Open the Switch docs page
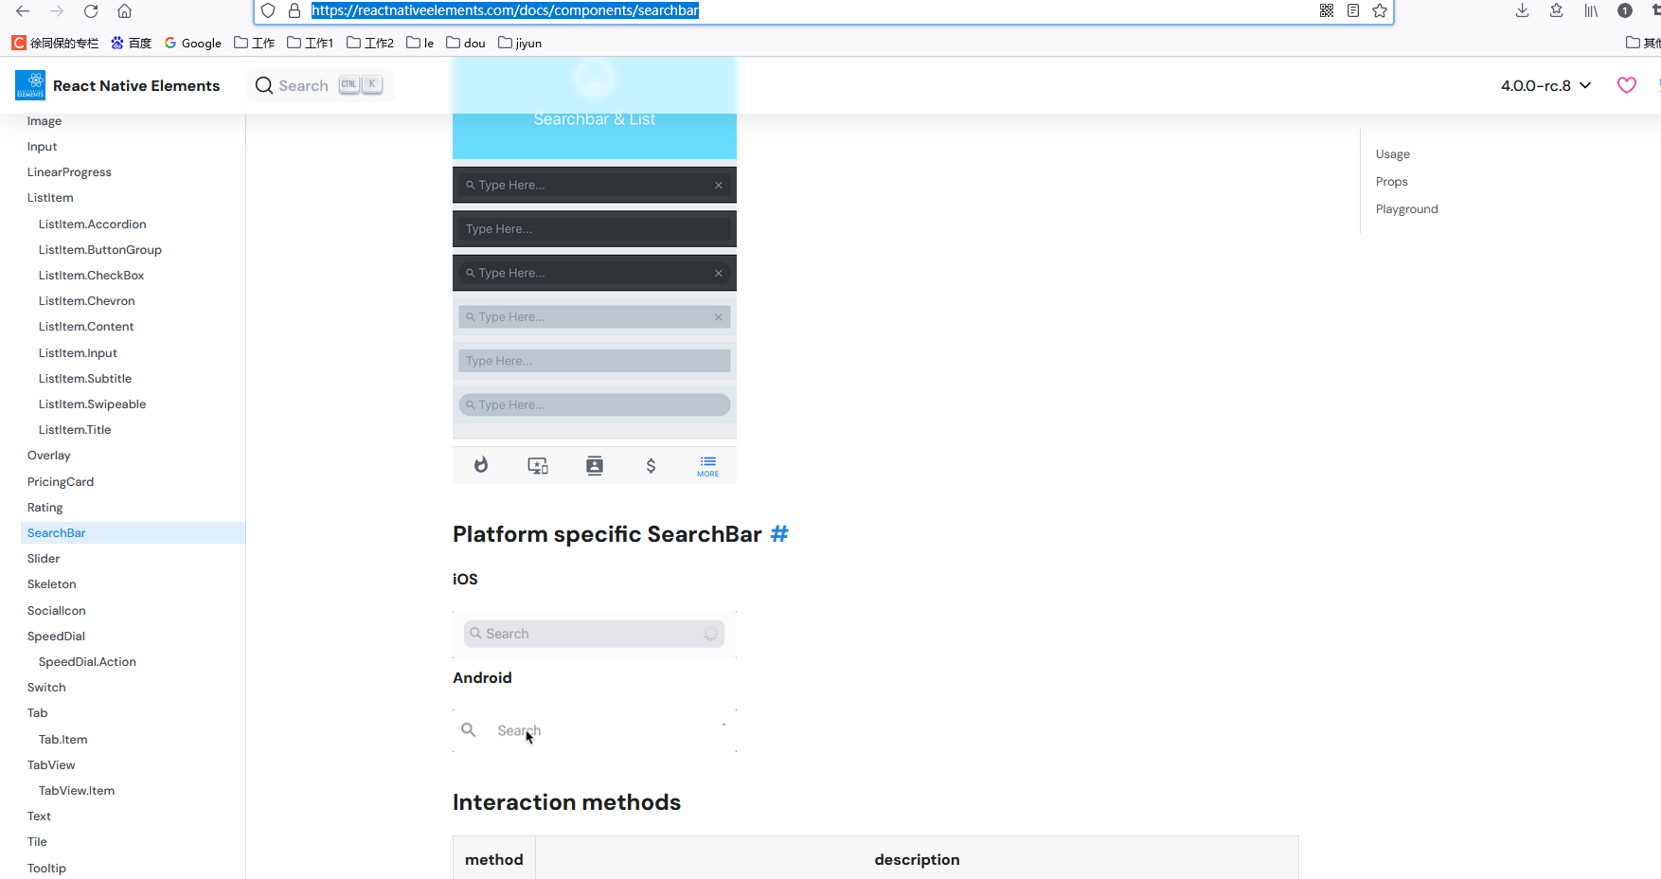Image resolution: width=1661 pixels, height=879 pixels. pos(46,687)
